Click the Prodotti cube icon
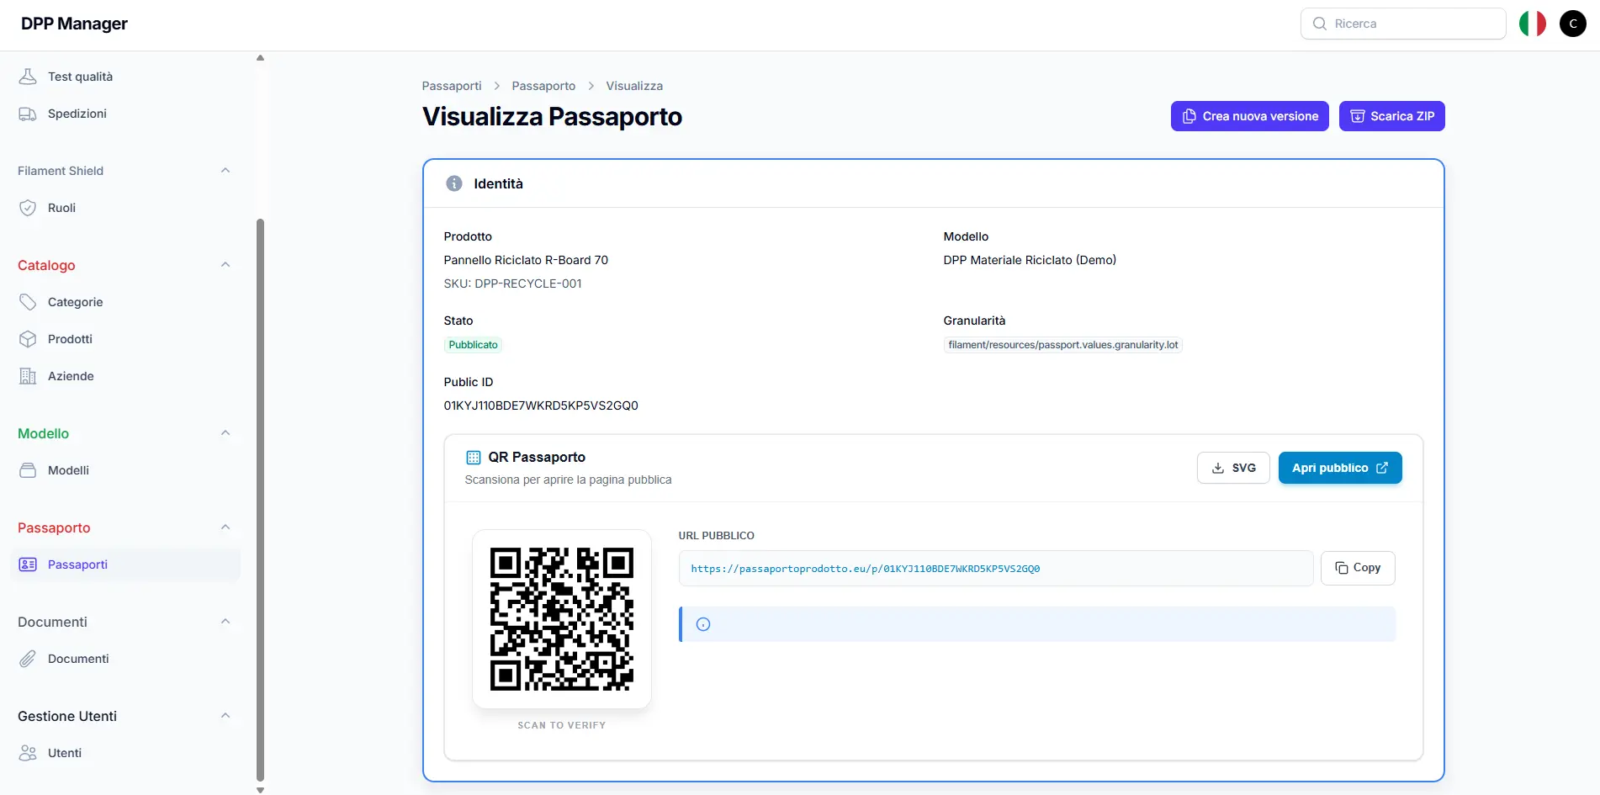This screenshot has height=795, width=1600. click(28, 339)
